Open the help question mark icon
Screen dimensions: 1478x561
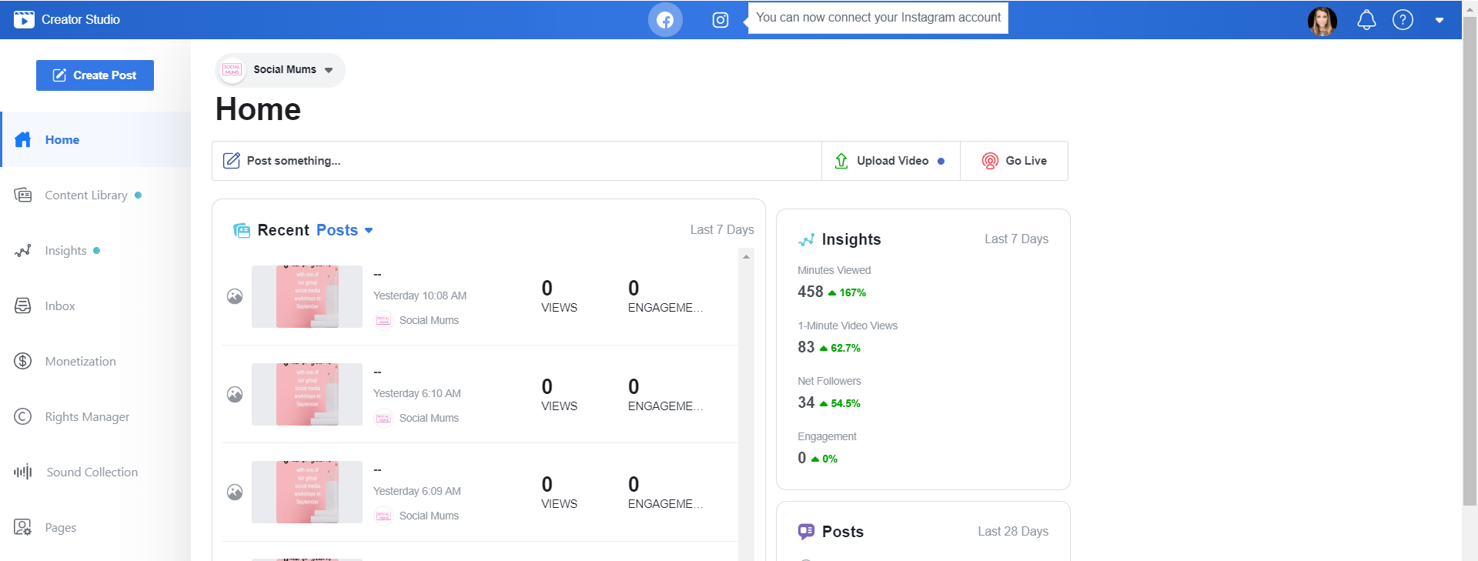[1403, 20]
